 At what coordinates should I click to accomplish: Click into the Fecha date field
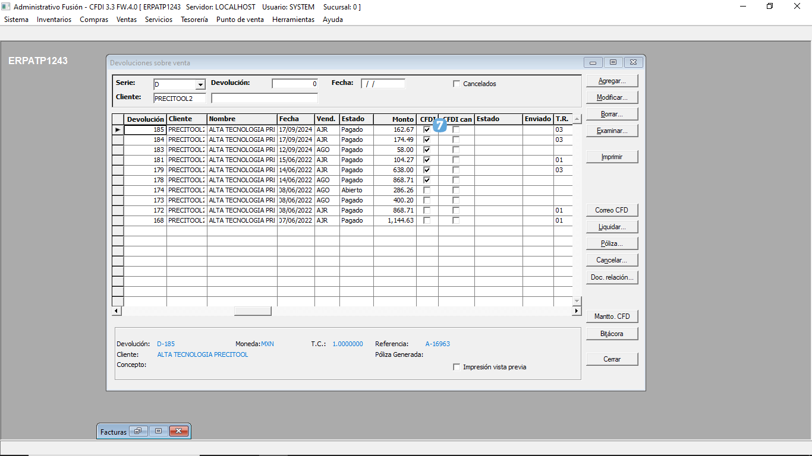point(383,84)
